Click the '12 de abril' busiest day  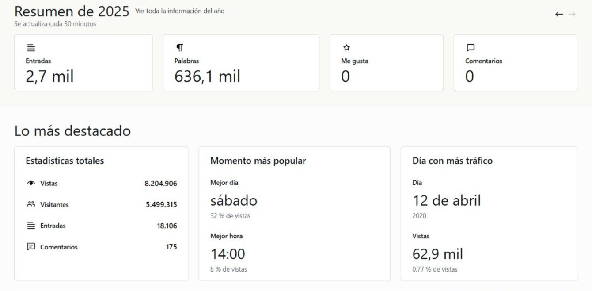pyautogui.click(x=447, y=201)
